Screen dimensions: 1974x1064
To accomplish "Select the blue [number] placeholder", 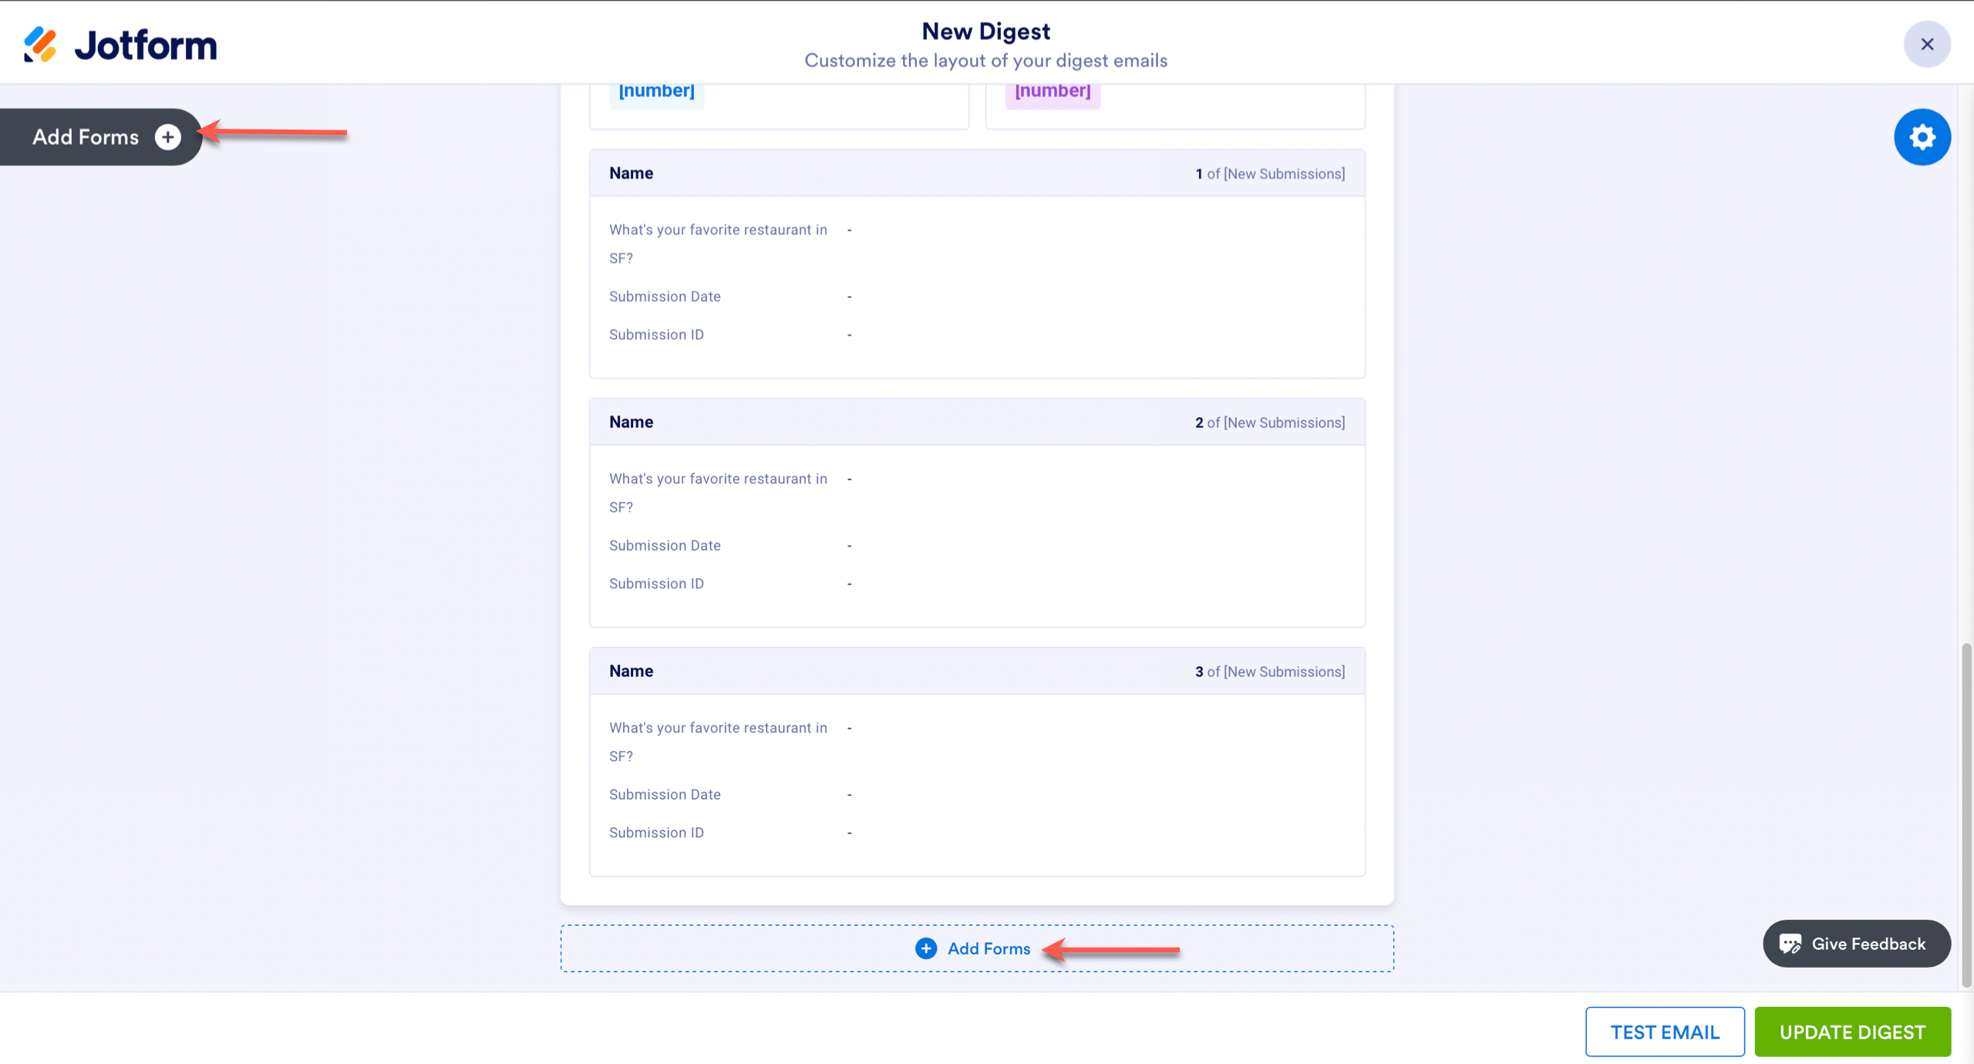I will tap(656, 91).
